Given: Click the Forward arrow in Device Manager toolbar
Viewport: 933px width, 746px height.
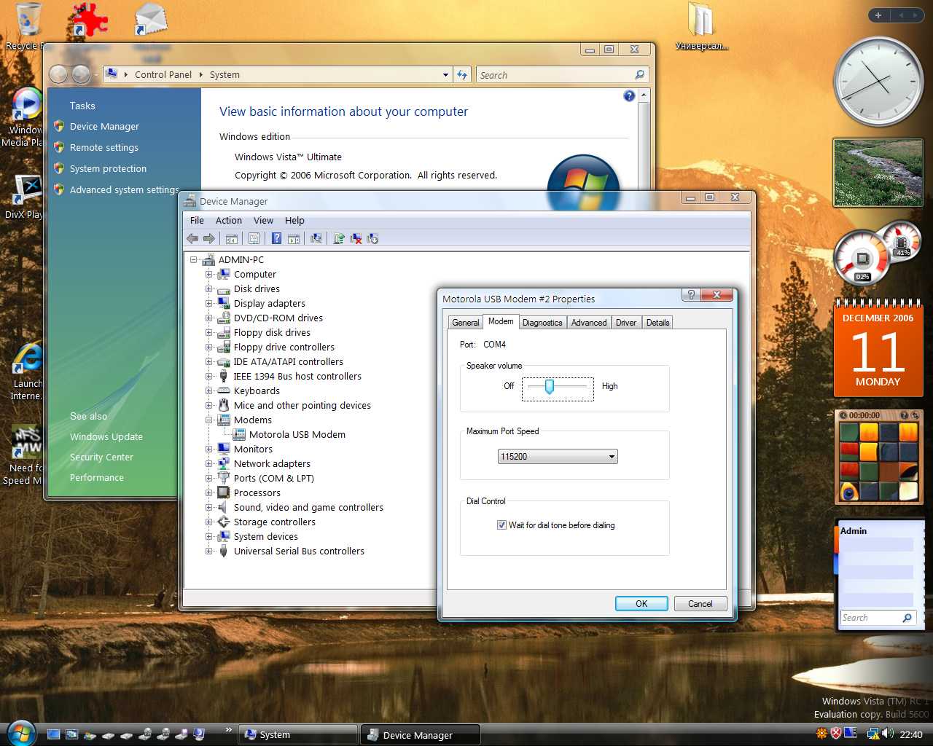Looking at the screenshot, I should click(209, 238).
